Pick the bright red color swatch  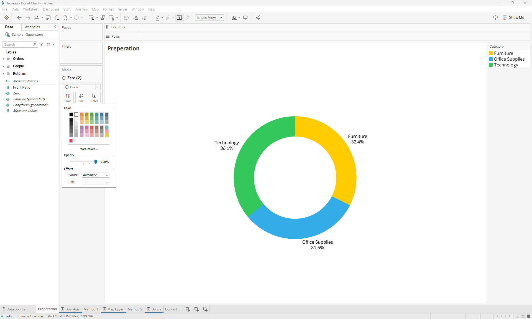point(71,141)
